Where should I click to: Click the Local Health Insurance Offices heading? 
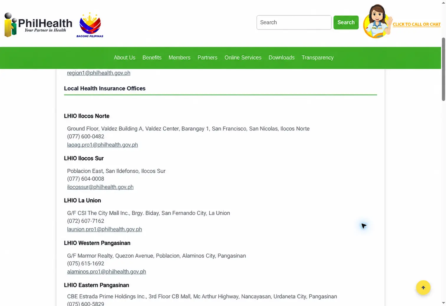point(105,89)
